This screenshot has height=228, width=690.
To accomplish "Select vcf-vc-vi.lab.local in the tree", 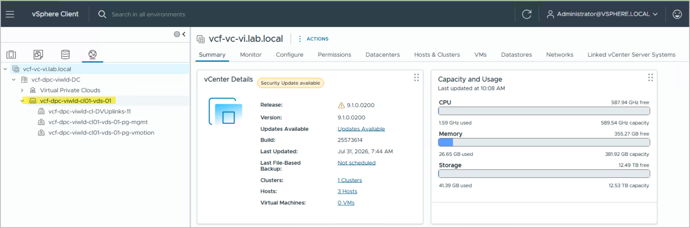I will click(x=47, y=69).
